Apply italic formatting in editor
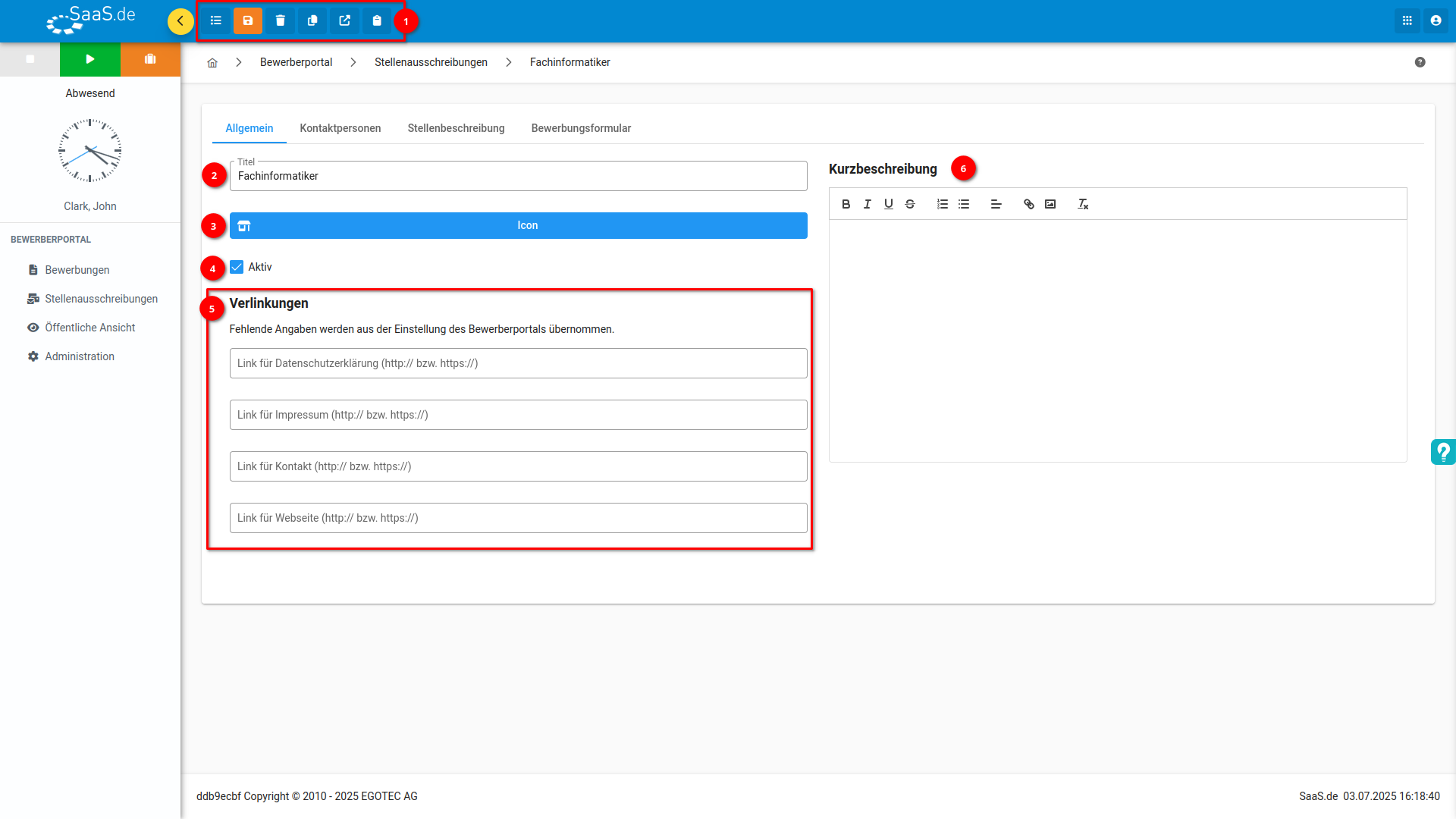Screen dimensions: 1456x819 [x=868, y=204]
